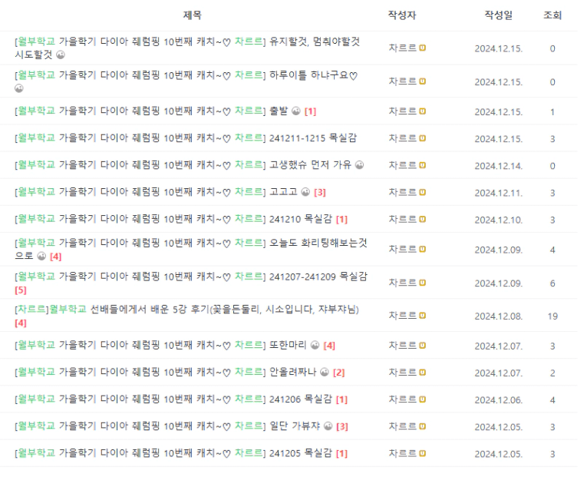Click the 작성일 column header
The image size is (584, 477).
pos(498,15)
